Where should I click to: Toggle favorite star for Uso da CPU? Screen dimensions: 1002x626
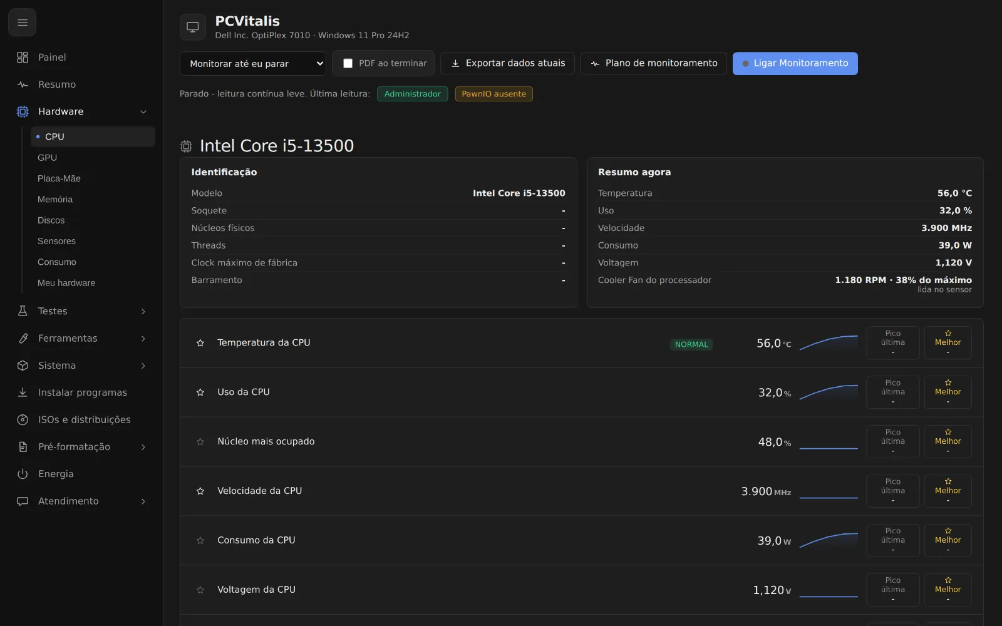(200, 393)
